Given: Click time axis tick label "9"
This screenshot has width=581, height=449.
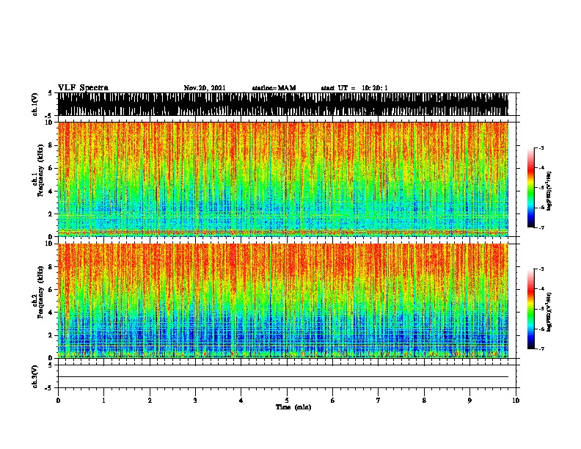Looking at the screenshot, I should [x=469, y=401].
